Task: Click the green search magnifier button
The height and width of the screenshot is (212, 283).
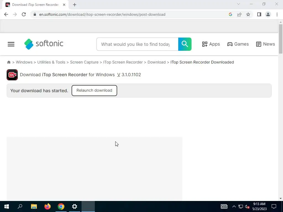Action: point(185,44)
